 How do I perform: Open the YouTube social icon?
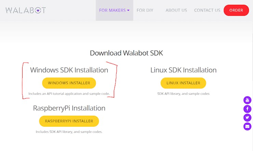tap(247, 100)
